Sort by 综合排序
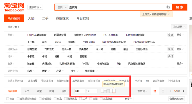 [x=12, y=91]
